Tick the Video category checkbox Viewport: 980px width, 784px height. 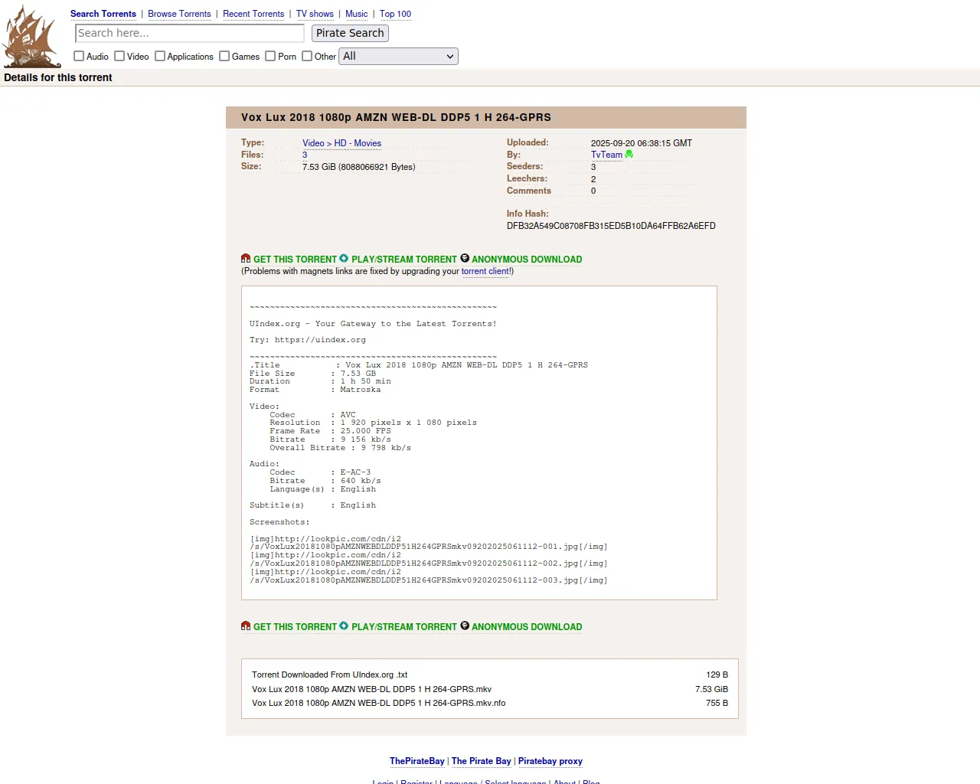pyautogui.click(x=119, y=56)
